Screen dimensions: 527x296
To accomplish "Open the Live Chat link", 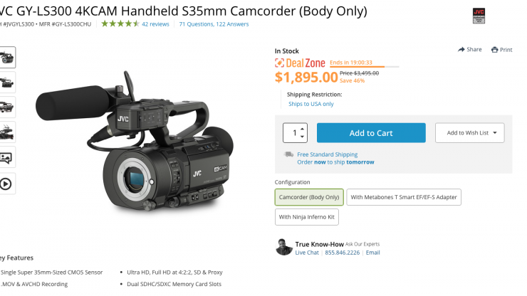I will click(307, 253).
